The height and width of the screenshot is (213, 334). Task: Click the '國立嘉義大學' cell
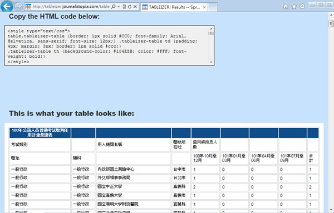point(134,195)
